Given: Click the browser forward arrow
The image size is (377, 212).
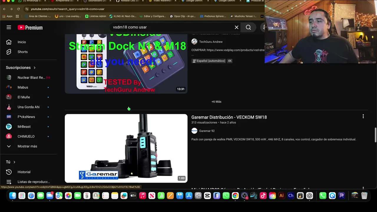Looking at the screenshot, I should pyautogui.click(x=11, y=9).
